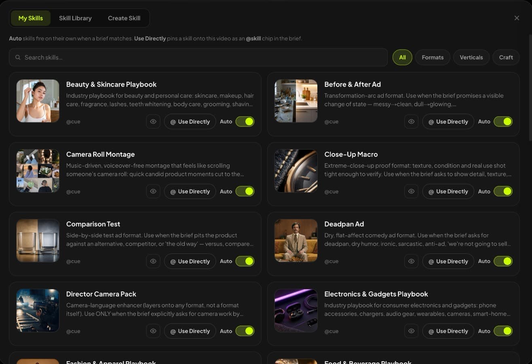
Task: Disable Auto for Beauty & Skincare Playbook
Action: pyautogui.click(x=245, y=121)
